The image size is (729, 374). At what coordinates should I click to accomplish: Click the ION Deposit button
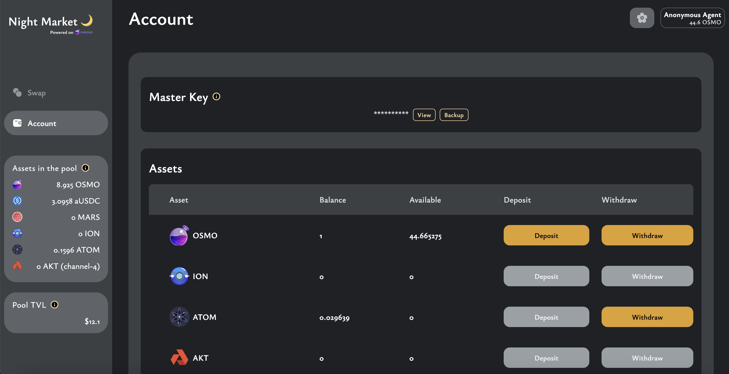click(546, 276)
